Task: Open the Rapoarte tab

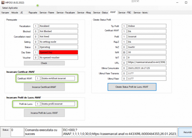Action: pyautogui.click(x=33, y=12)
